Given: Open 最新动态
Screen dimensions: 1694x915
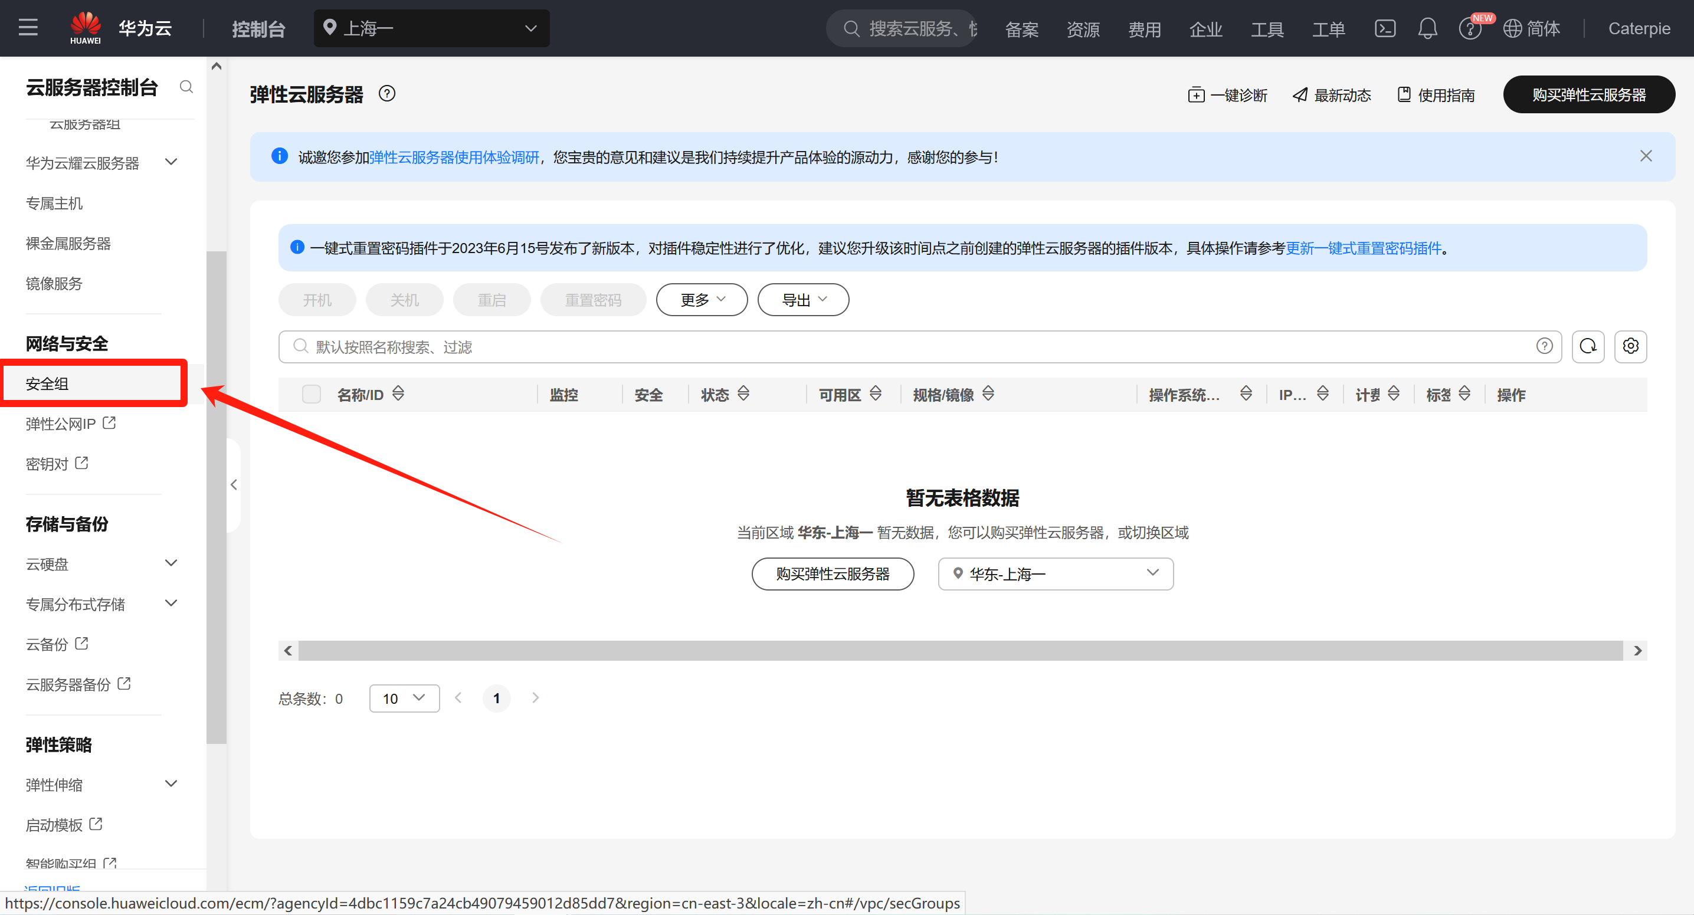Looking at the screenshot, I should 1332,94.
